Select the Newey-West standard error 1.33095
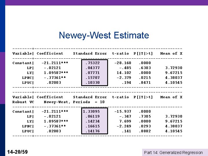 [91, 112]
